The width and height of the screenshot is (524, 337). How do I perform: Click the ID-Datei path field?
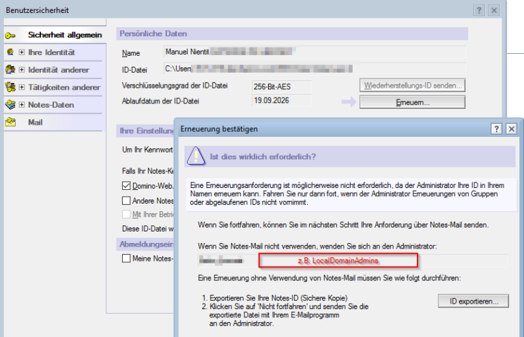[x=314, y=69]
